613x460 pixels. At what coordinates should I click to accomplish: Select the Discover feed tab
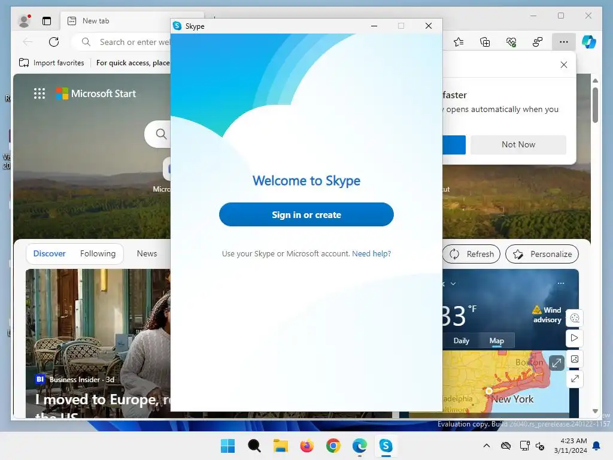coord(49,253)
